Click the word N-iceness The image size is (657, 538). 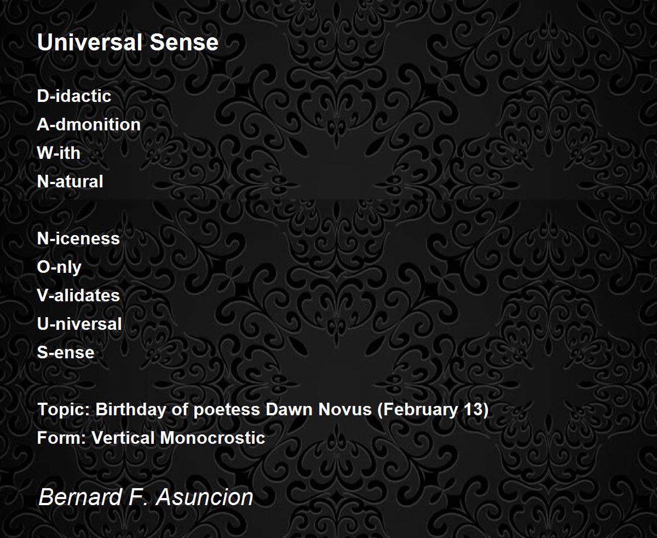(78, 238)
